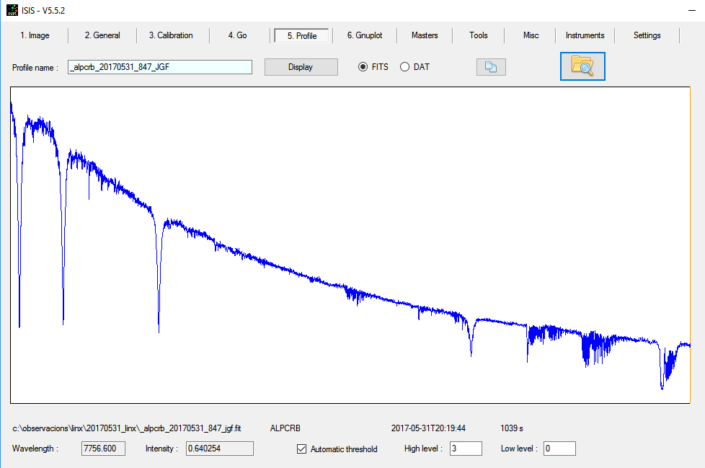
Task: Edit the High level value
Action: coord(465,448)
